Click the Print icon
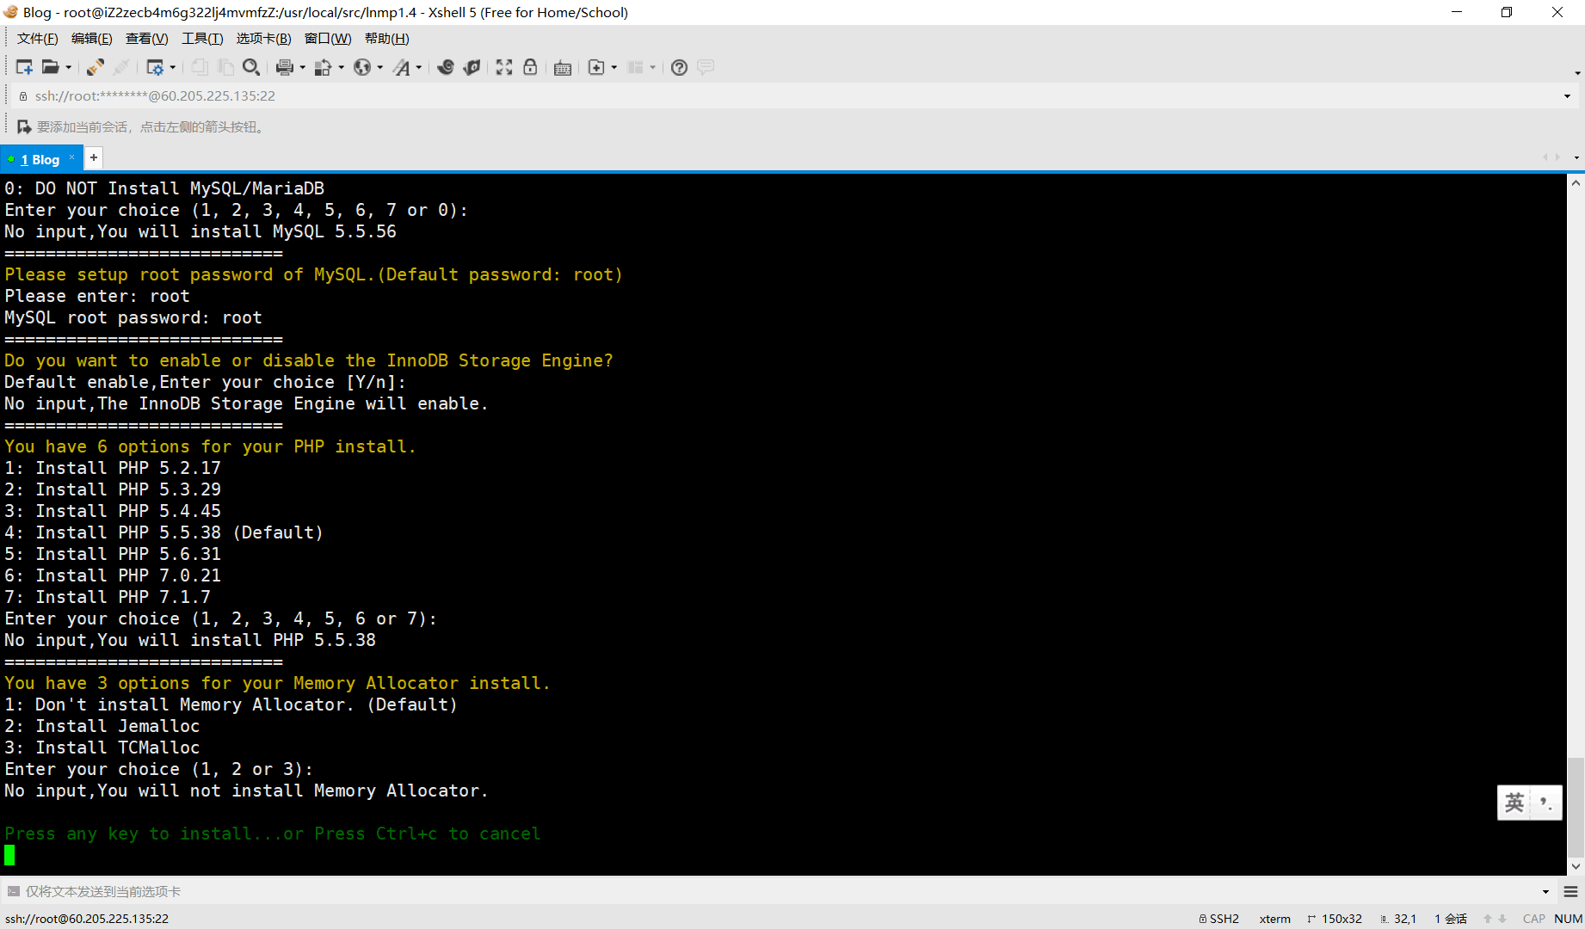 point(284,67)
